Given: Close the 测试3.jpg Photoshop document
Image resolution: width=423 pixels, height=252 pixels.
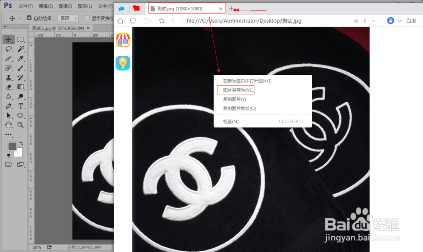Looking at the screenshot, I should pyautogui.click(x=88, y=28).
